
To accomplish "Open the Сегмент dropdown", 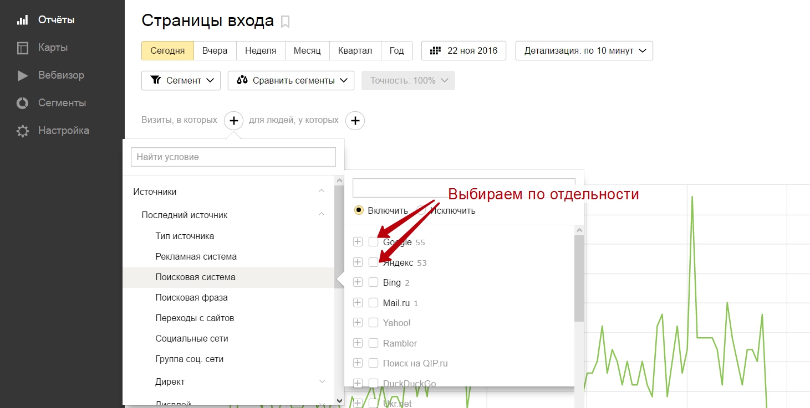I will click(181, 80).
